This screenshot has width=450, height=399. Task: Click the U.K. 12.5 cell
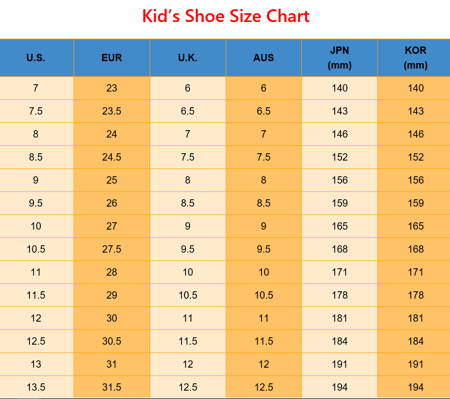pyautogui.click(x=187, y=387)
